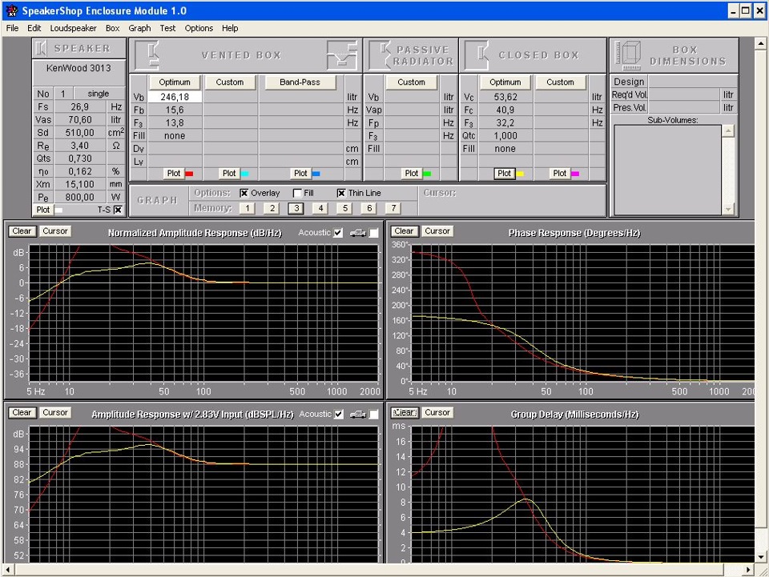Enable Cursor on the Group Delay graph
Viewport: 769px width, 577px height.
coord(437,412)
